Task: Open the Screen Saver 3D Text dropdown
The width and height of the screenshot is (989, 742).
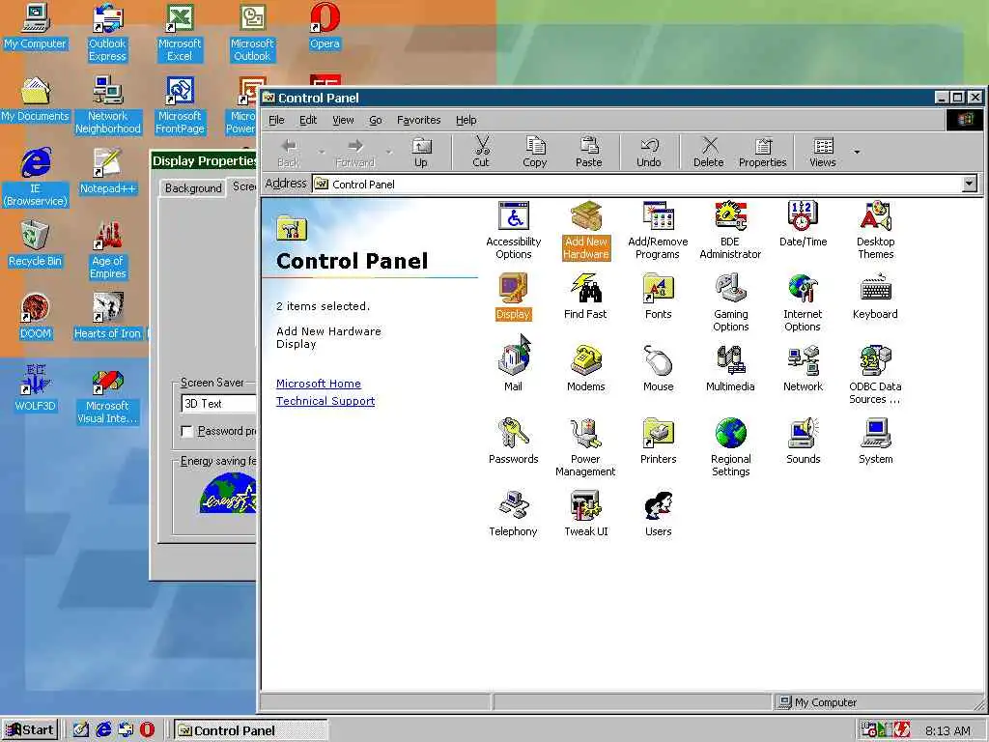Action: [218, 404]
